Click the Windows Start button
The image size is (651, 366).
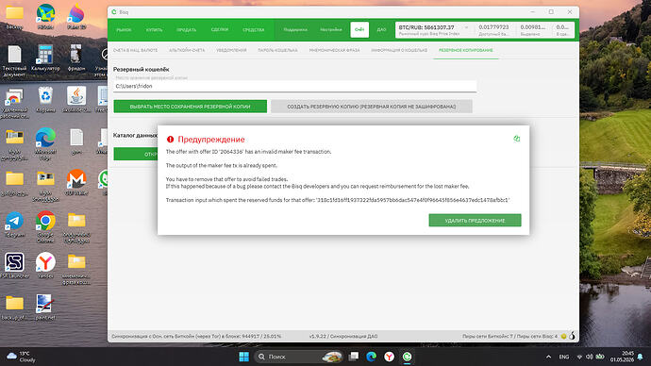(x=244, y=357)
